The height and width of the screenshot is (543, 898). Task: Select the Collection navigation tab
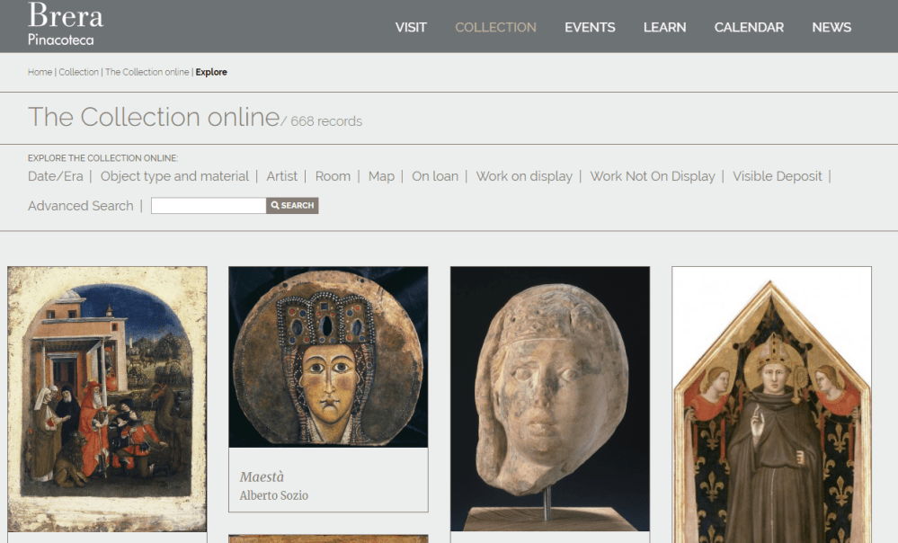coord(495,28)
